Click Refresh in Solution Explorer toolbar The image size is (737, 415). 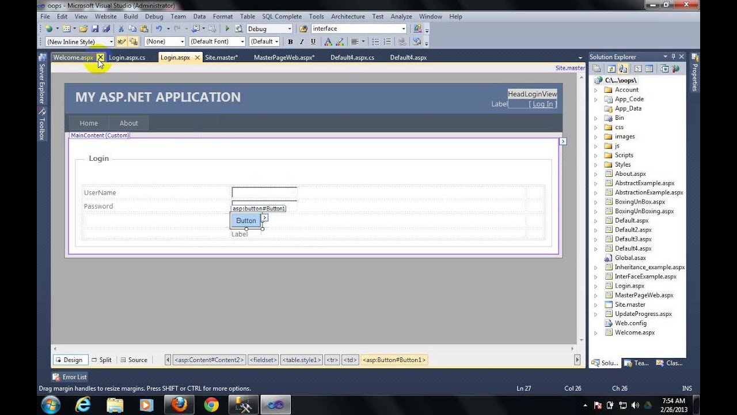611,69
